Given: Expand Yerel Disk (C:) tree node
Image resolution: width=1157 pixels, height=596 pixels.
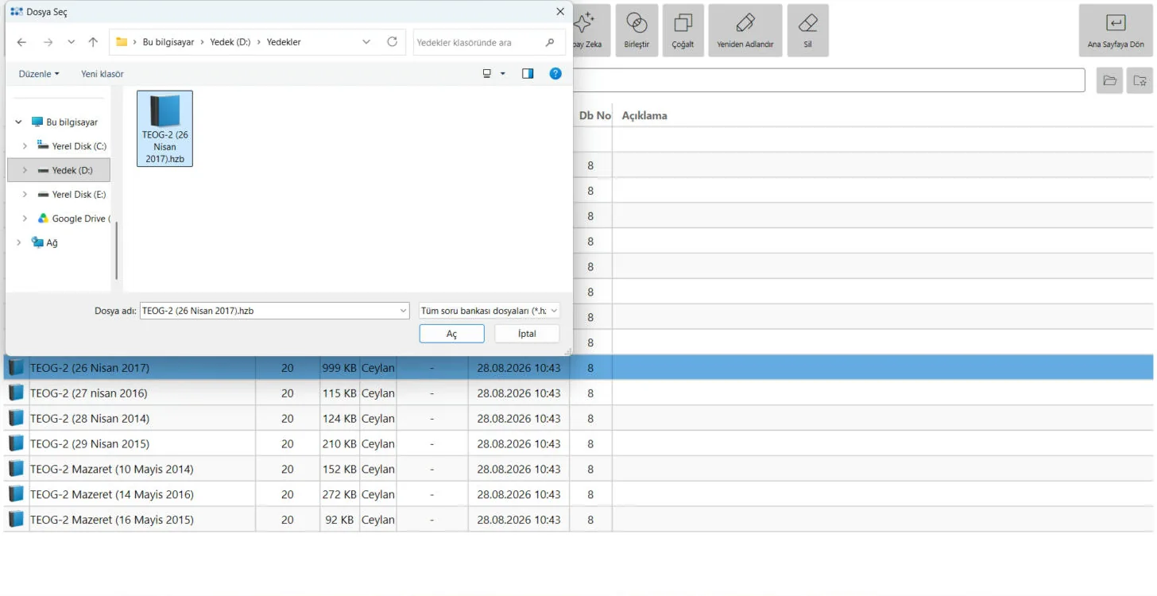Looking at the screenshot, I should tap(25, 146).
